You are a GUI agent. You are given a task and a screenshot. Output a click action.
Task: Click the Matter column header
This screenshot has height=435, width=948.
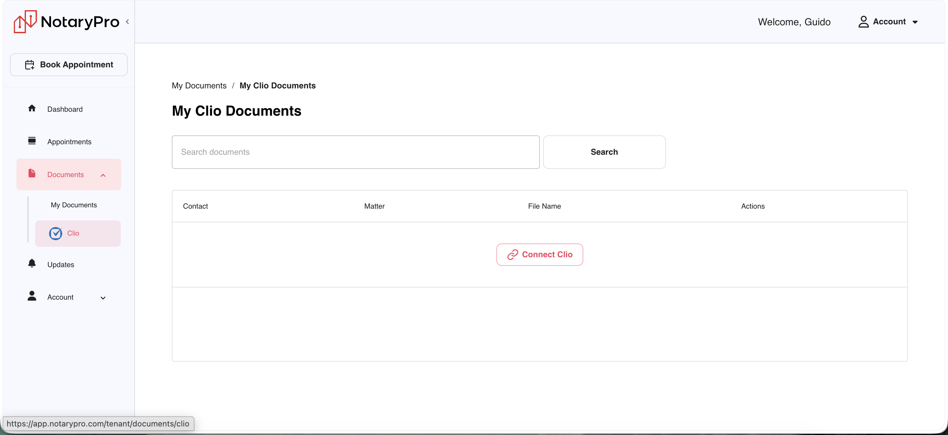point(374,206)
